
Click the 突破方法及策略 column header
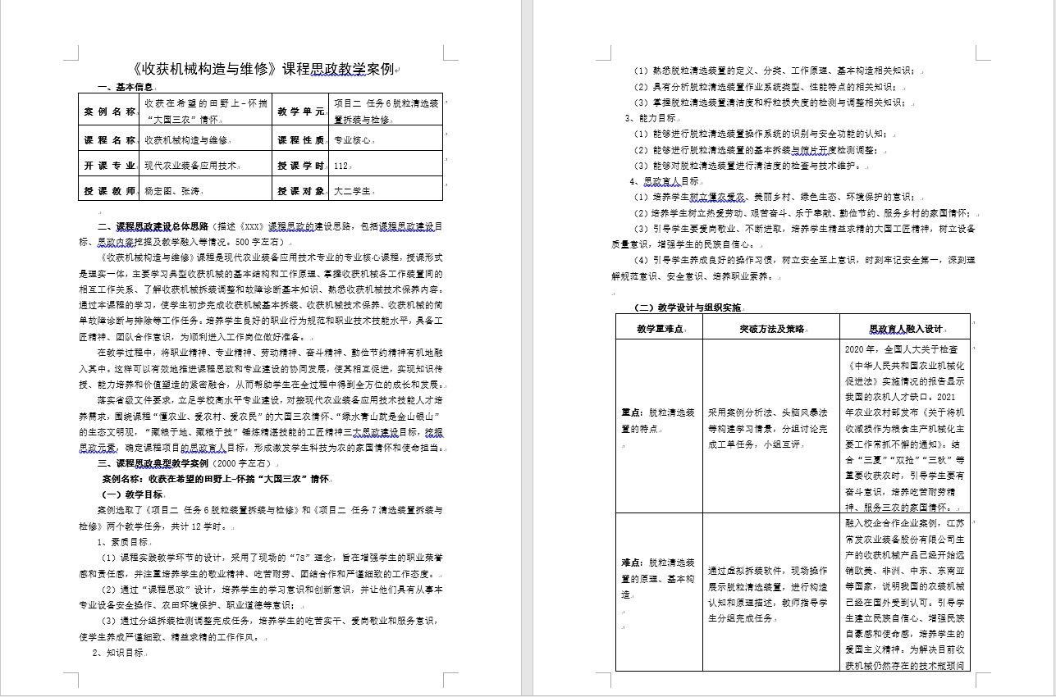tap(771, 328)
